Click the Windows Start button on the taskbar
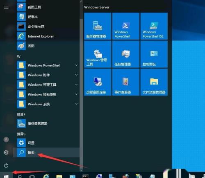The width and height of the screenshot is (205, 178). pyautogui.click(x=6, y=176)
